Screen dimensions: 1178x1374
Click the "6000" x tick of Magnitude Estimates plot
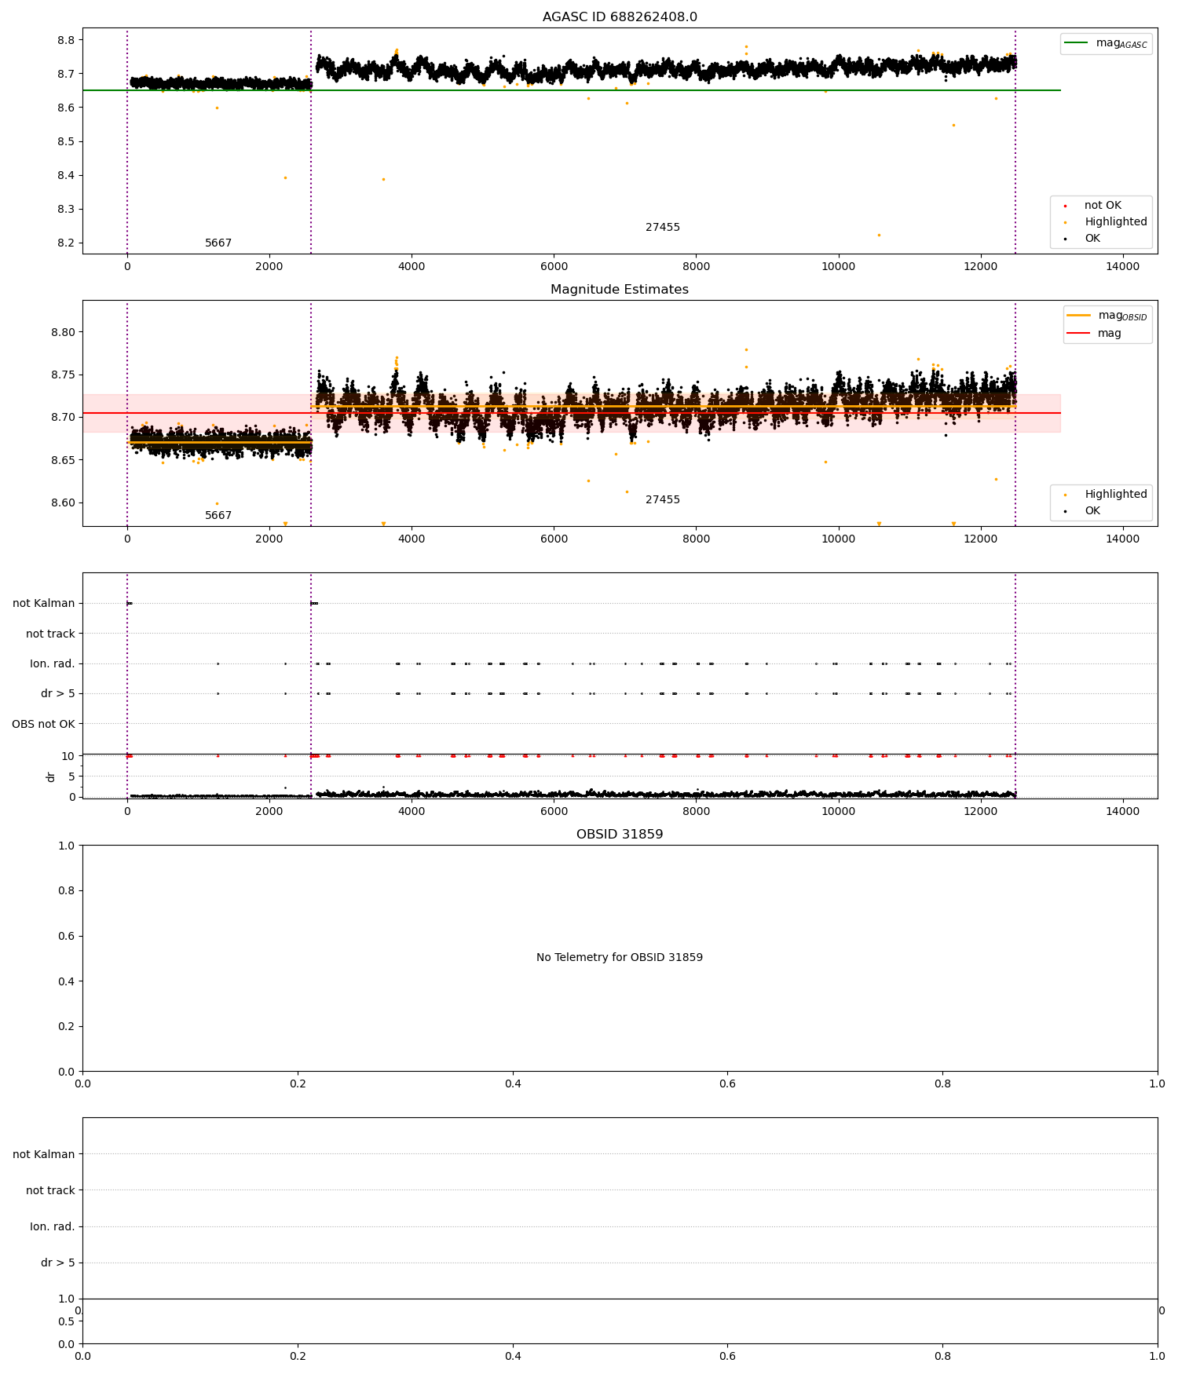click(x=554, y=539)
